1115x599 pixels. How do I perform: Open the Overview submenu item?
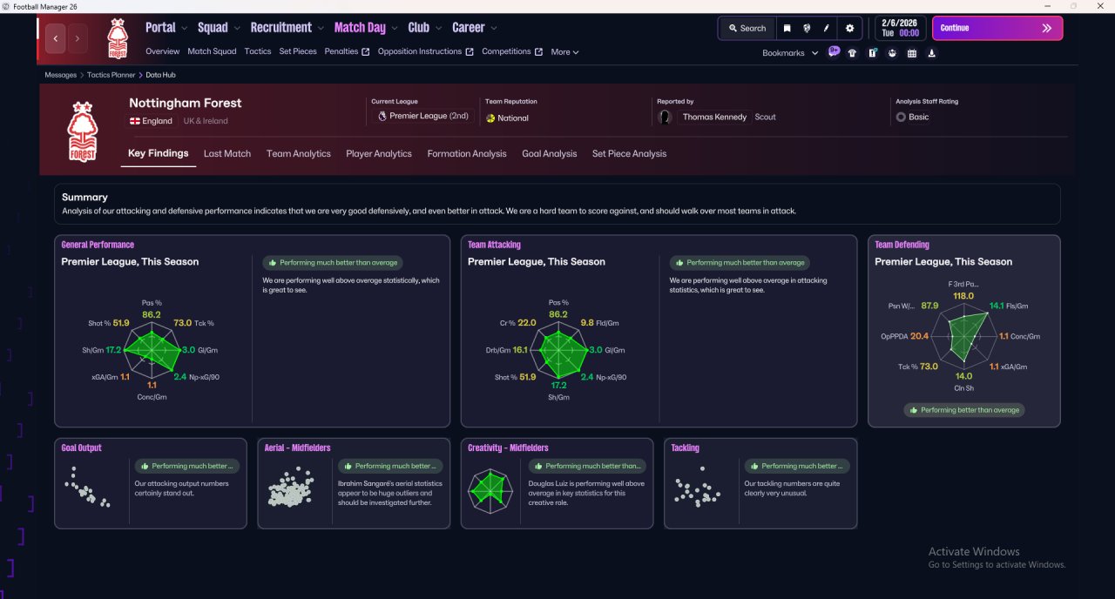click(163, 51)
